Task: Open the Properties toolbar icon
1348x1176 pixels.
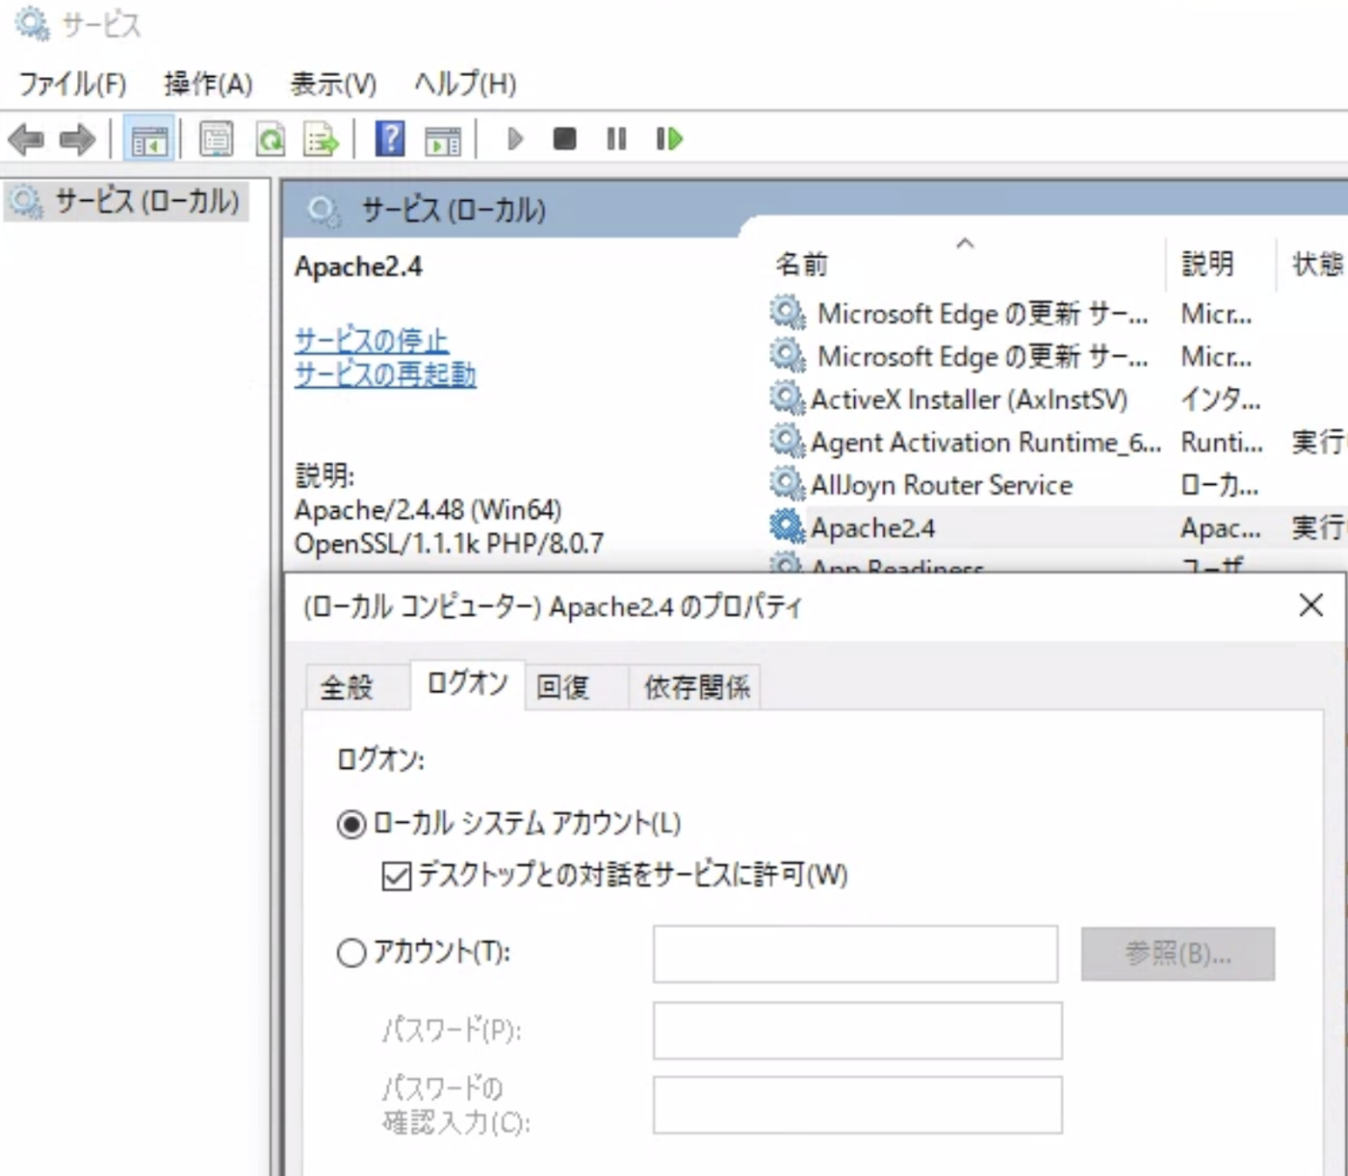Action: click(x=217, y=140)
